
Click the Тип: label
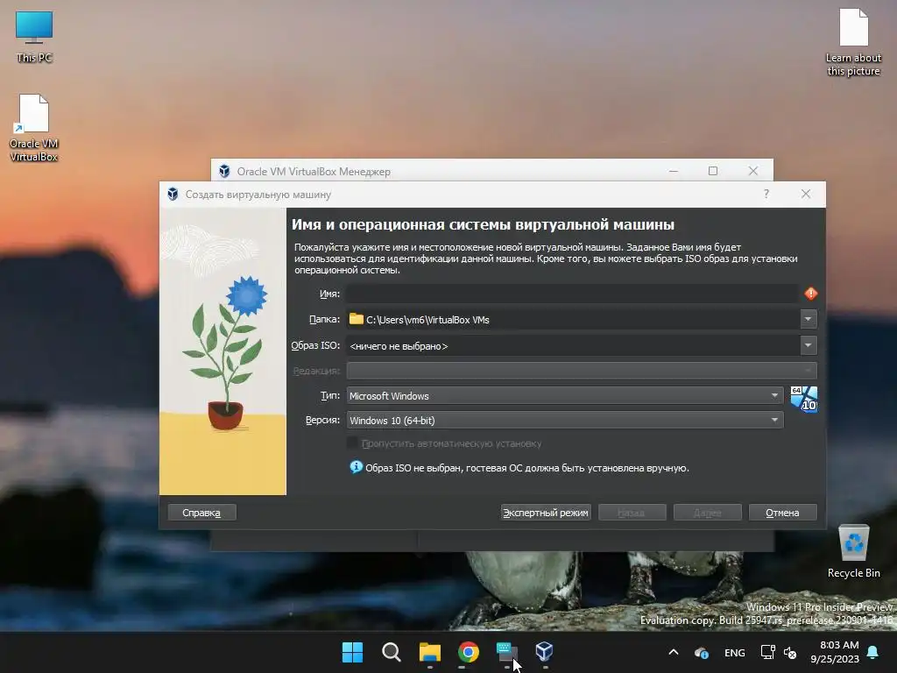(x=330, y=395)
